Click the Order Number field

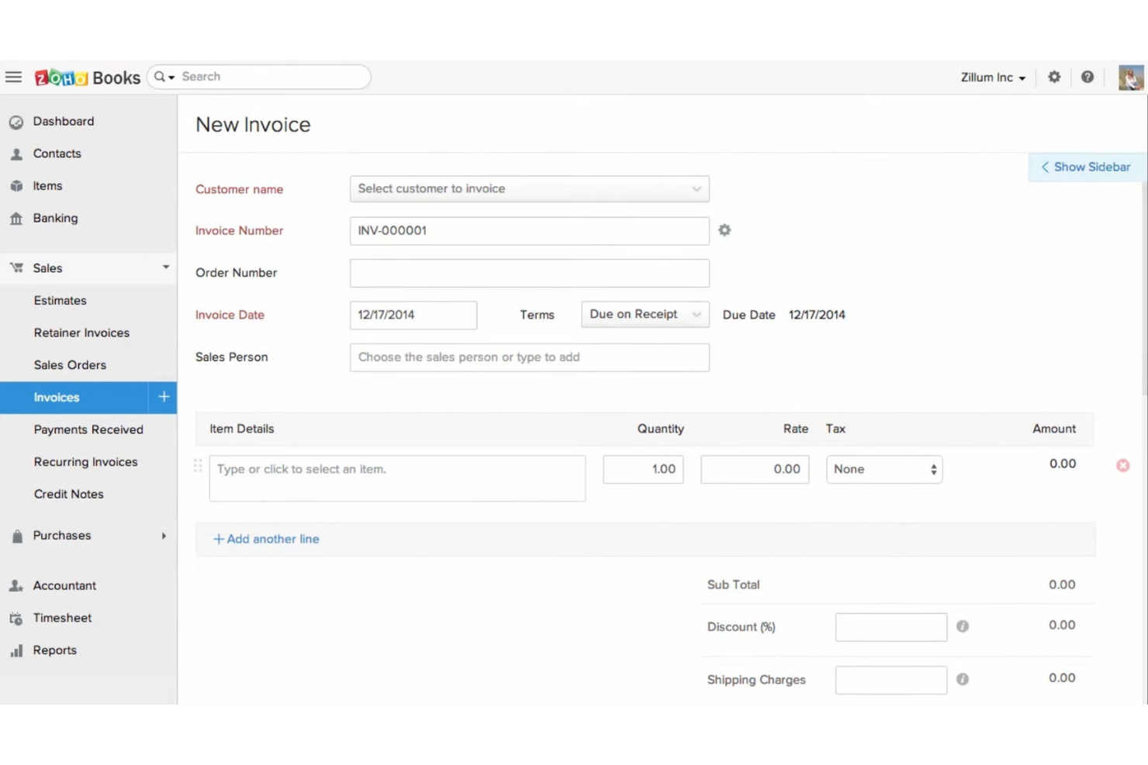529,273
